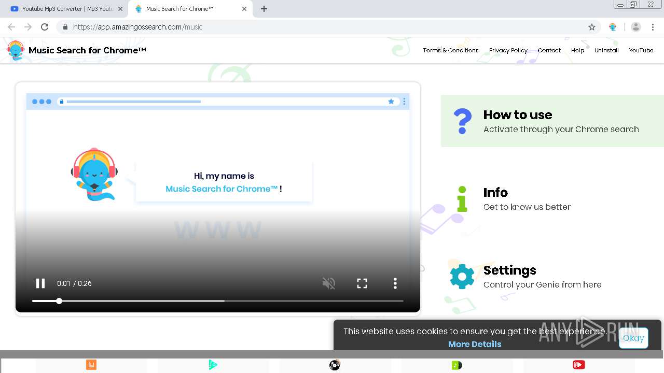This screenshot has height=373, width=664.
Task: Click the Music Search for Chrome heading
Action: 87,50
